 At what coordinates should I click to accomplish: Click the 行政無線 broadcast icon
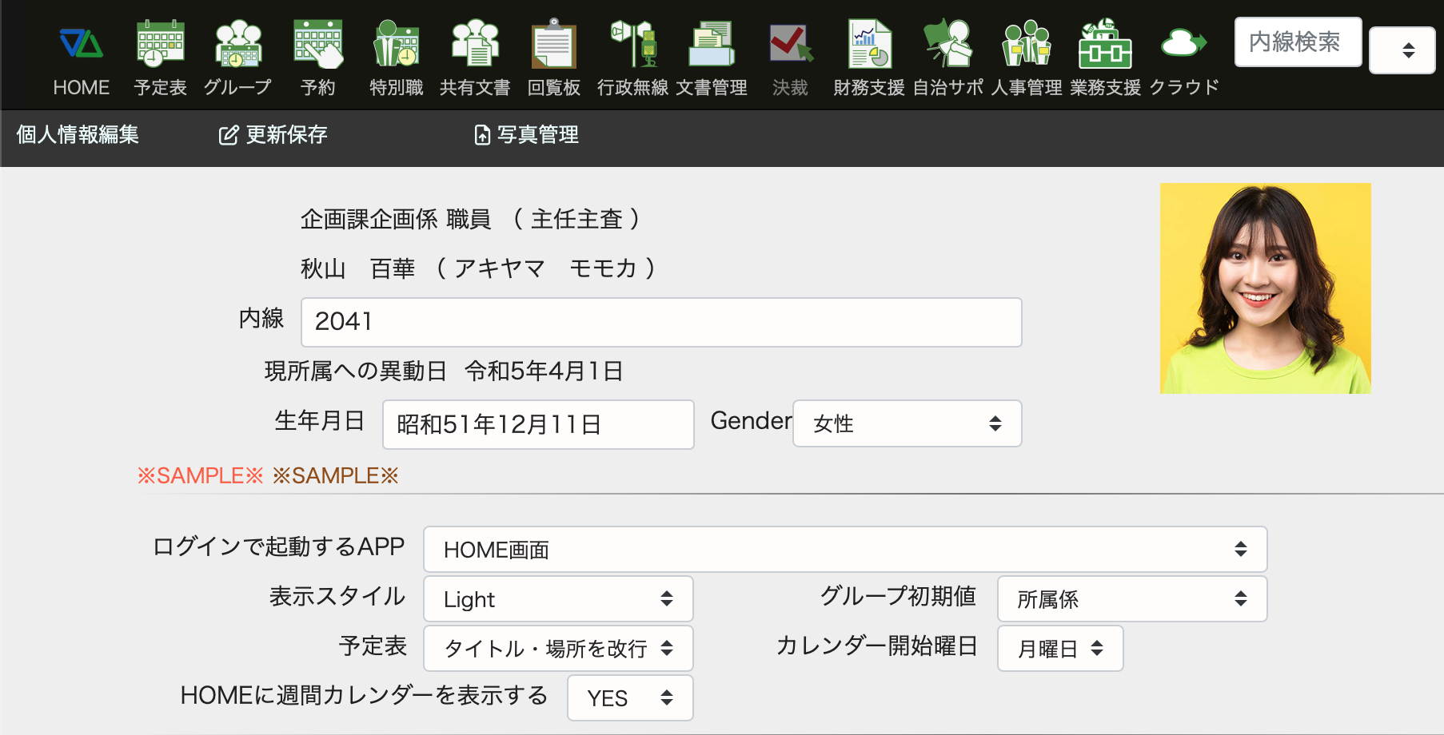632,46
